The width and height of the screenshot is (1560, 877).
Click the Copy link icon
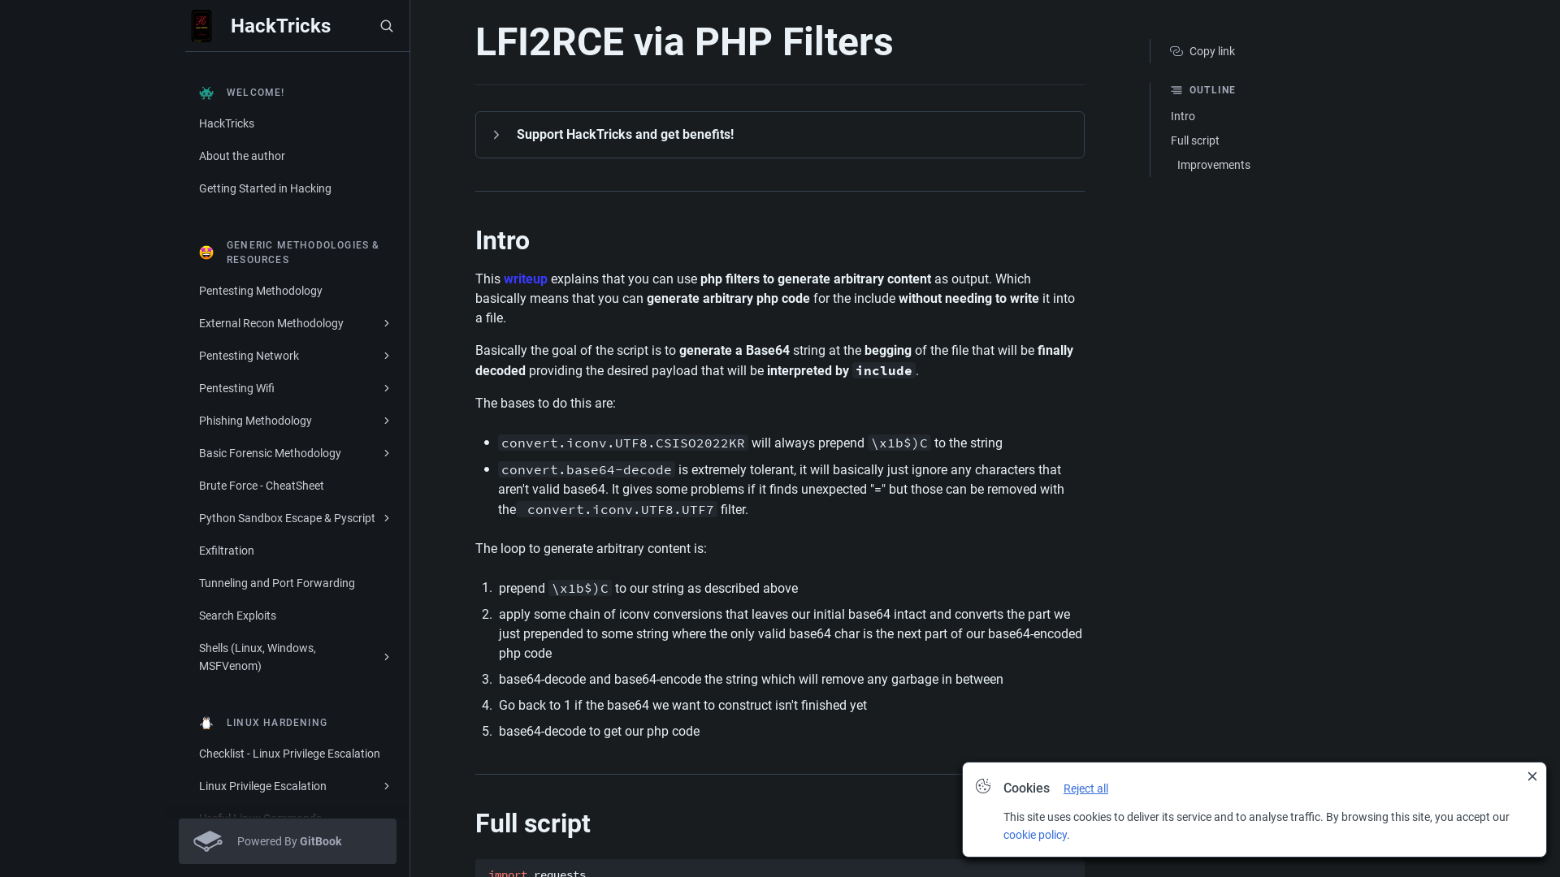point(1176,51)
